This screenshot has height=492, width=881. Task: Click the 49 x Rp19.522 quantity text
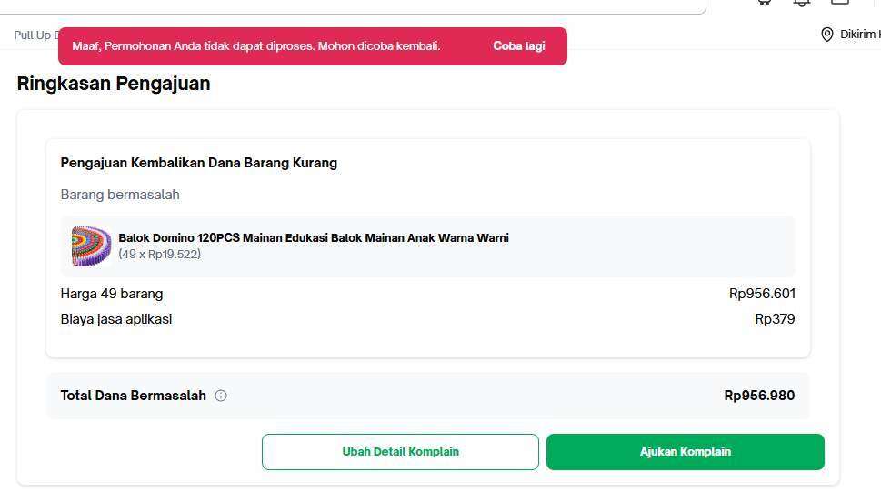160,254
